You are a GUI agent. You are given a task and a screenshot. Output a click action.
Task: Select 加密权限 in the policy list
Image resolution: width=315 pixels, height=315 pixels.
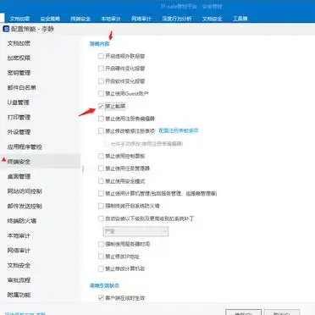(x=19, y=58)
